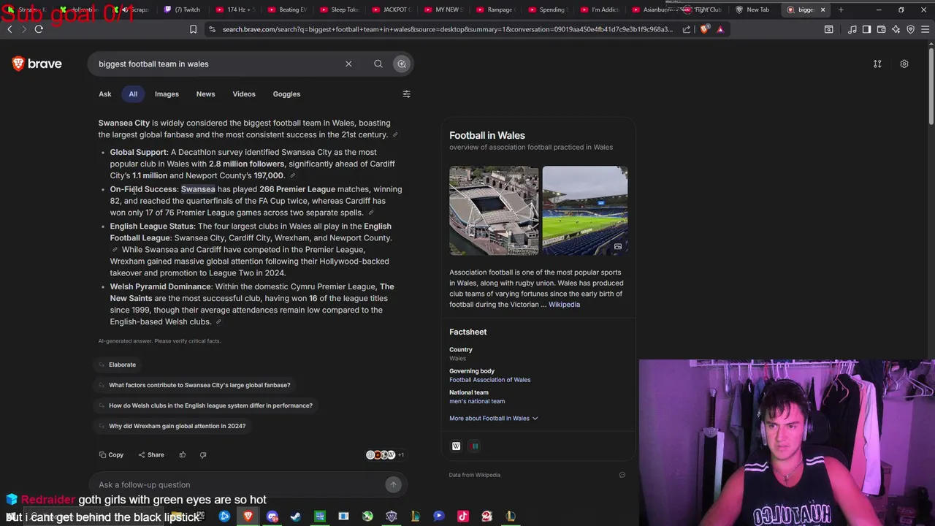Image resolution: width=935 pixels, height=526 pixels.
Task: View the answer sources avatars +1
Action: click(x=385, y=455)
